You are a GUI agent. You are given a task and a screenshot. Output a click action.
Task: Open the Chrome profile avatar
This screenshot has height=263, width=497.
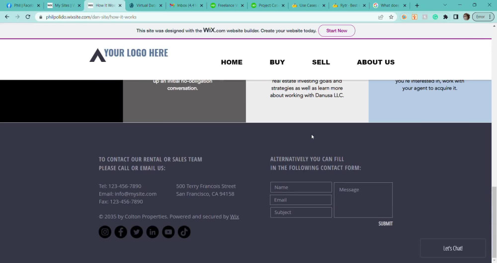pyautogui.click(x=466, y=17)
